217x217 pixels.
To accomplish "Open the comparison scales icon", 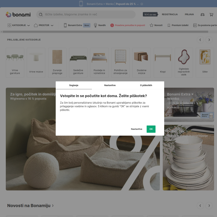I will [x=203, y=14].
